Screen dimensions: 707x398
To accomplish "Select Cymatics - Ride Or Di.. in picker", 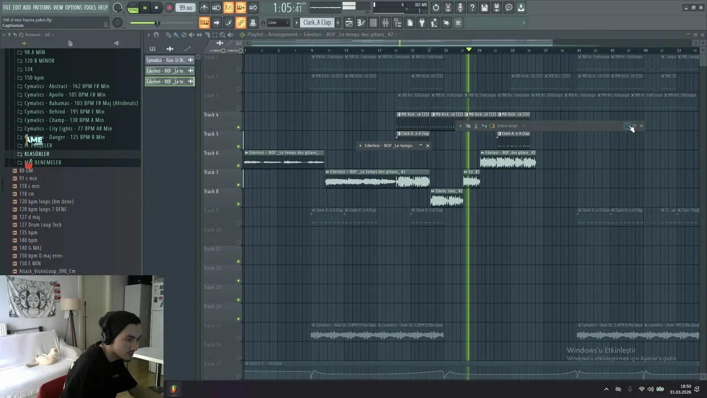I will tap(170, 60).
